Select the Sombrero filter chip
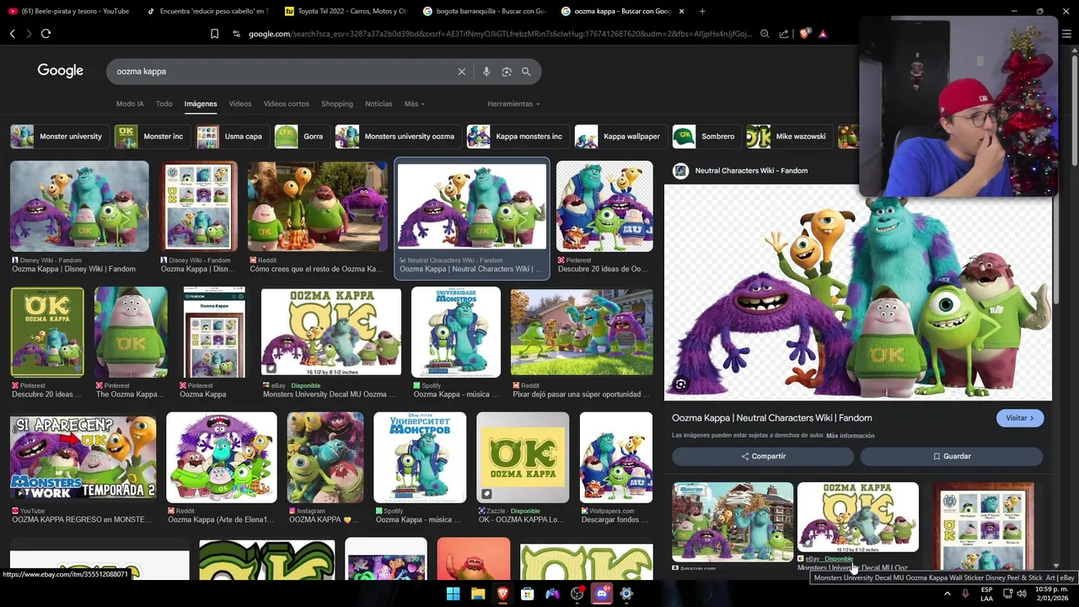Screen dimensions: 1079x607 click(x=706, y=137)
